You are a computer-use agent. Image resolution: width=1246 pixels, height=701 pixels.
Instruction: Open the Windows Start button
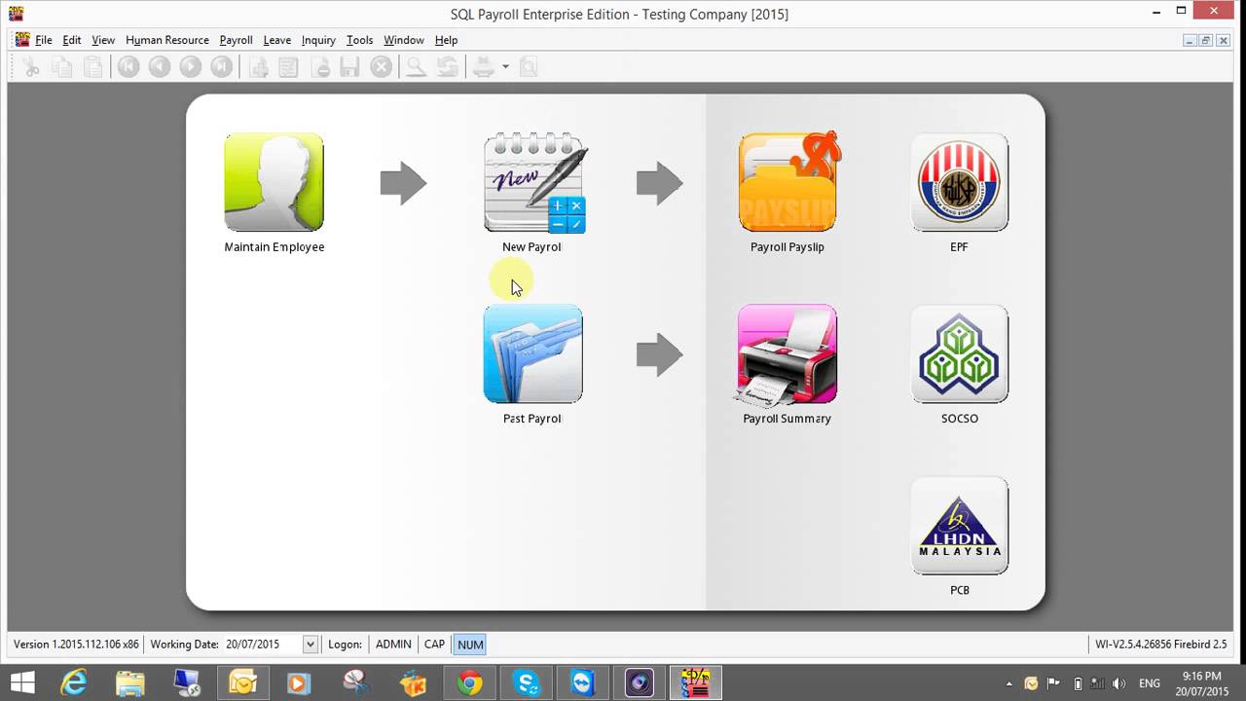click(x=22, y=683)
